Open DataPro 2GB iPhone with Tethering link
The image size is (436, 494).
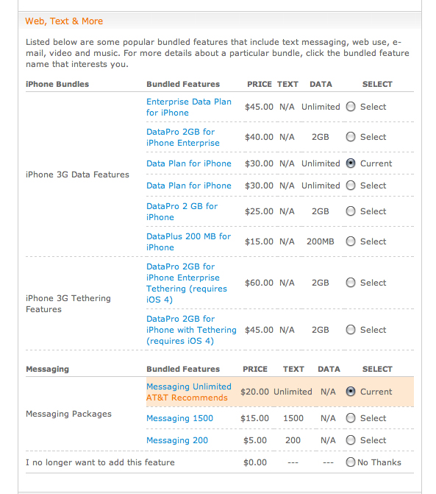[191, 330]
